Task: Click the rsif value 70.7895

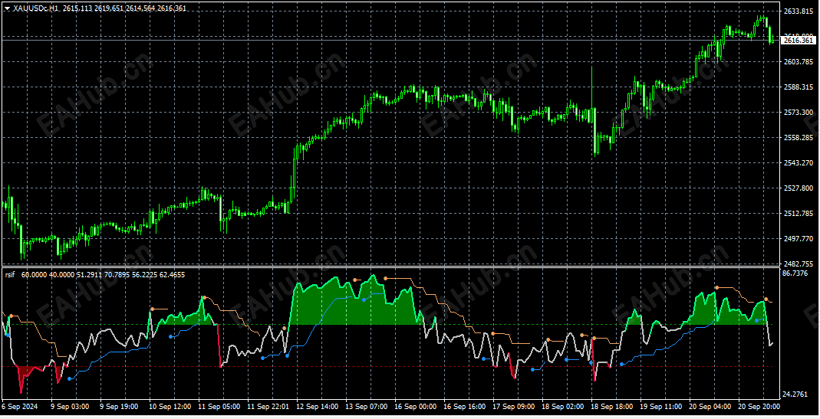Action: (117, 274)
